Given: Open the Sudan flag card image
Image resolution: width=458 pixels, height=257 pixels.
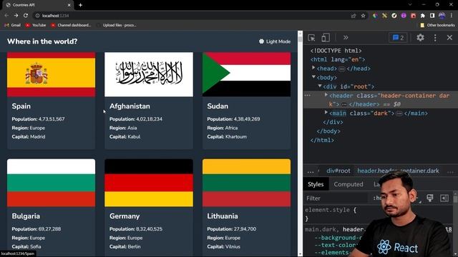Looking at the screenshot, I should [246, 74].
